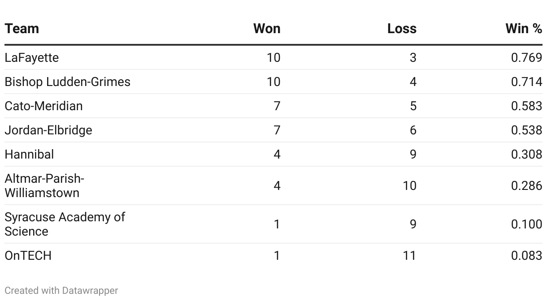Select the Syracuse Academy of Science name
The width and height of the screenshot is (547, 301).
click(x=65, y=224)
